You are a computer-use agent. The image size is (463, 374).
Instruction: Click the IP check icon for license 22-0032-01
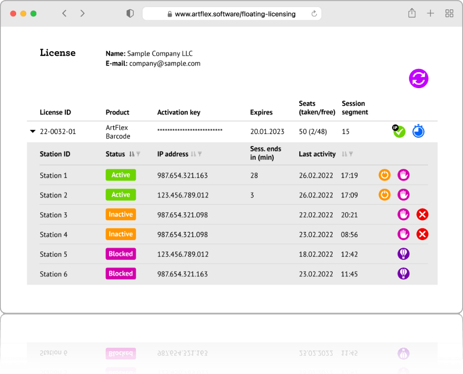click(399, 131)
